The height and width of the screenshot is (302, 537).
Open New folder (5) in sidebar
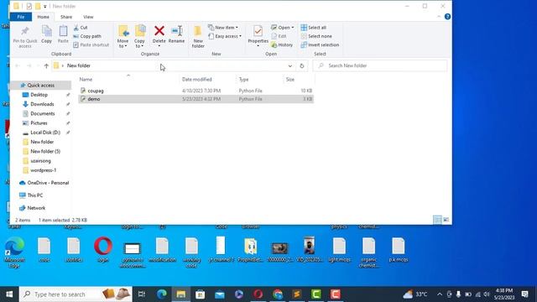(45, 151)
